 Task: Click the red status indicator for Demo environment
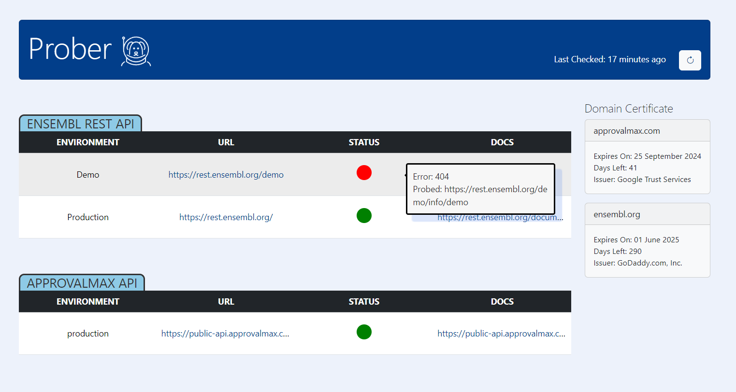(364, 172)
